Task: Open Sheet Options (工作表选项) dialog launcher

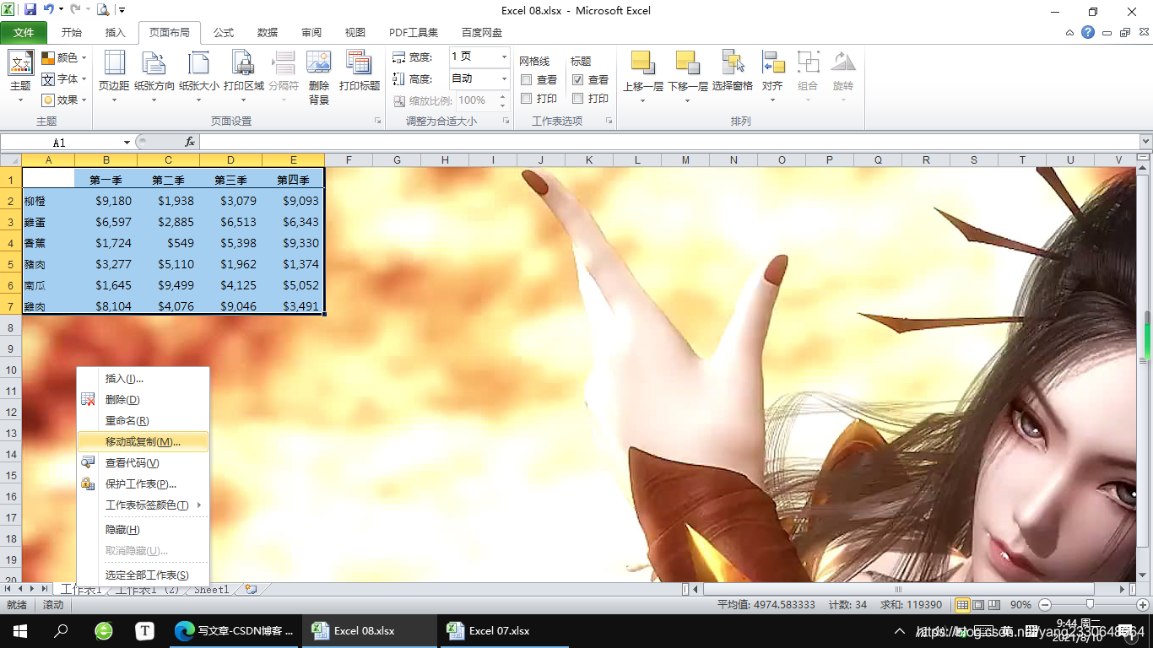Action: coord(609,121)
